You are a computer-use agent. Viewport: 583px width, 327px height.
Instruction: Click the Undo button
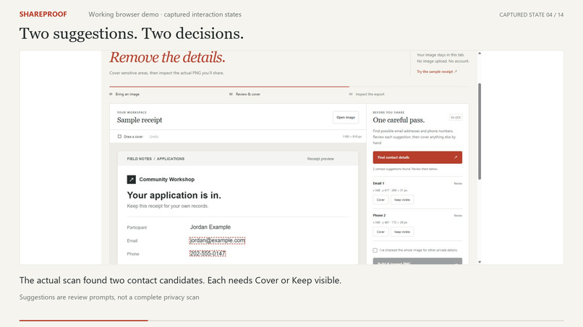click(x=154, y=136)
